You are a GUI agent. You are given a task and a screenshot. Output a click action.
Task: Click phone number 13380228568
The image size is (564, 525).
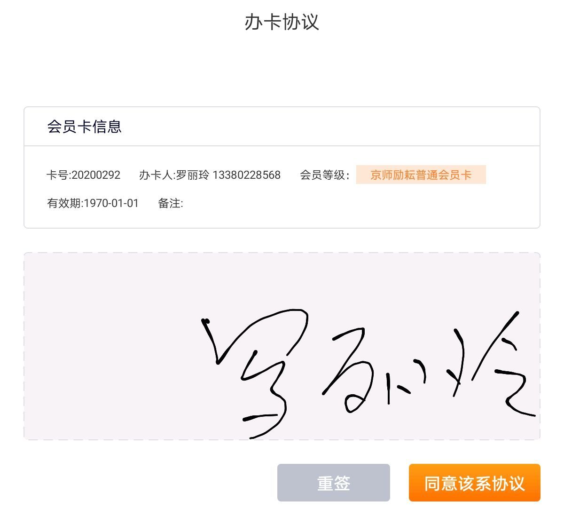[246, 175]
